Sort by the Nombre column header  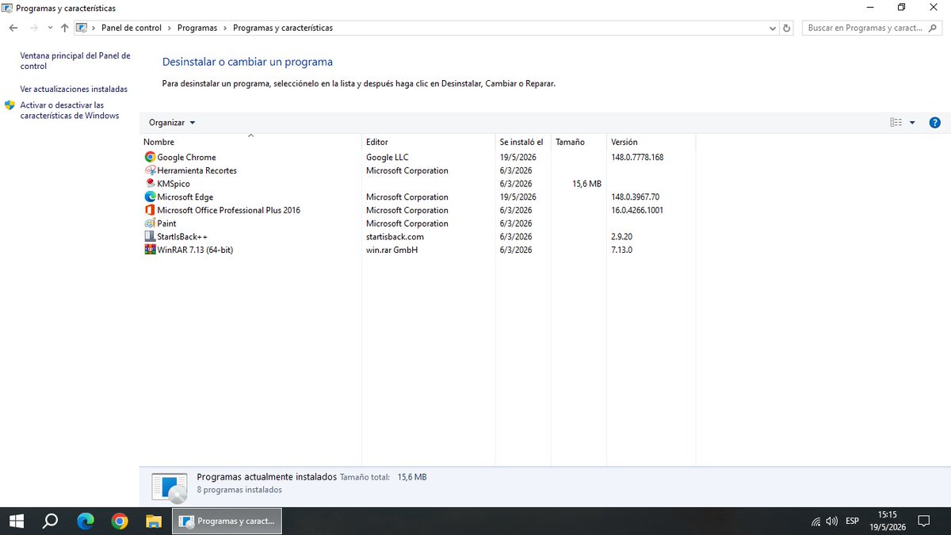coord(250,142)
